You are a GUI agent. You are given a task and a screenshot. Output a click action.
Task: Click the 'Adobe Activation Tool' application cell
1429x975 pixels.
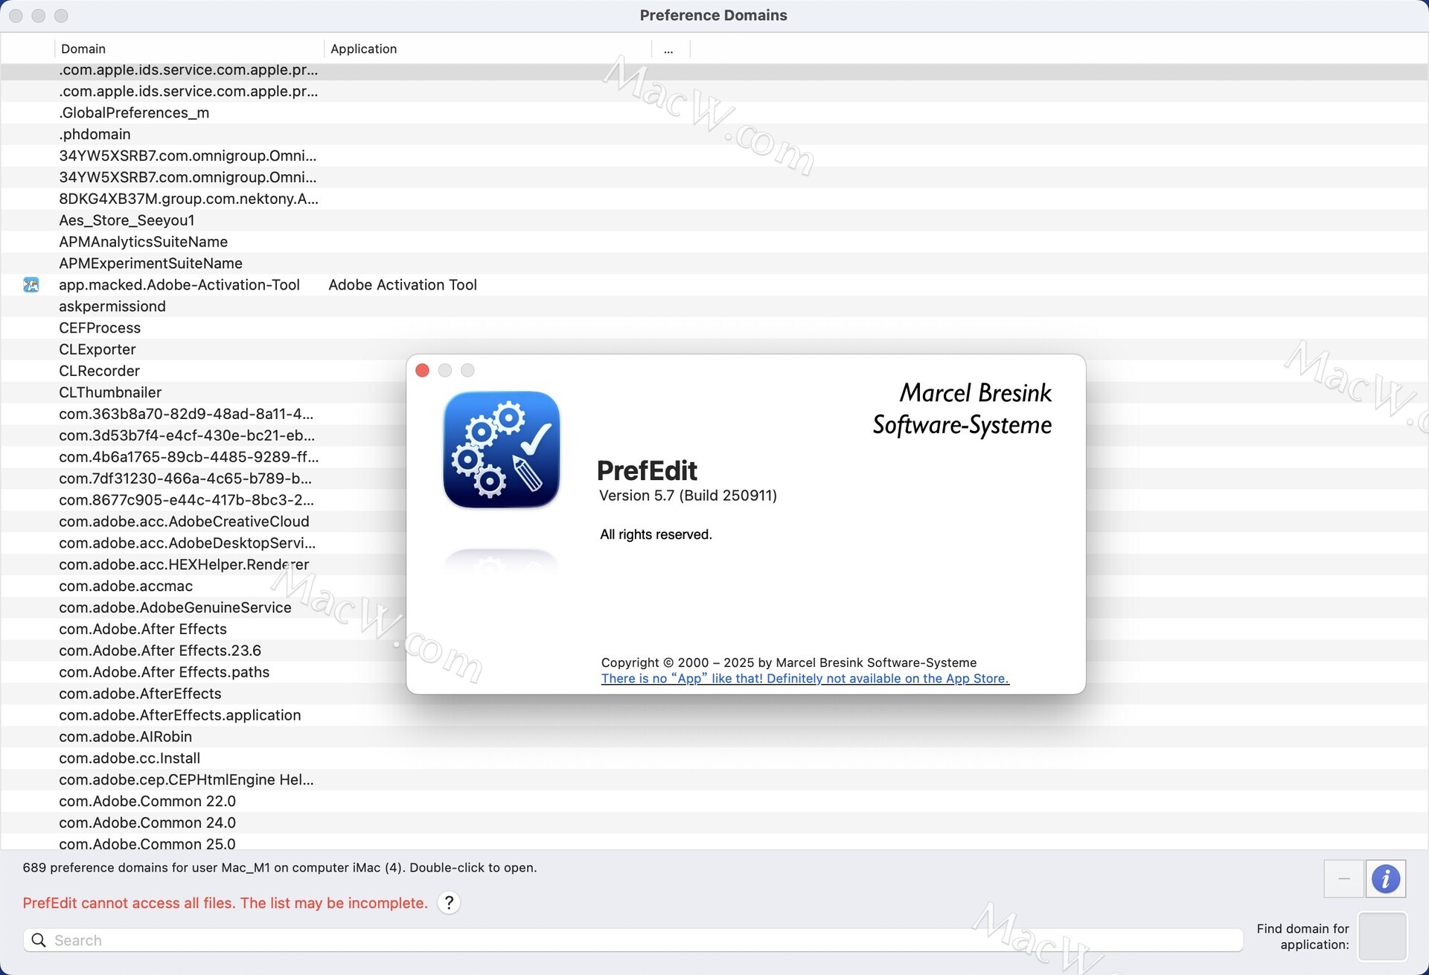403,285
